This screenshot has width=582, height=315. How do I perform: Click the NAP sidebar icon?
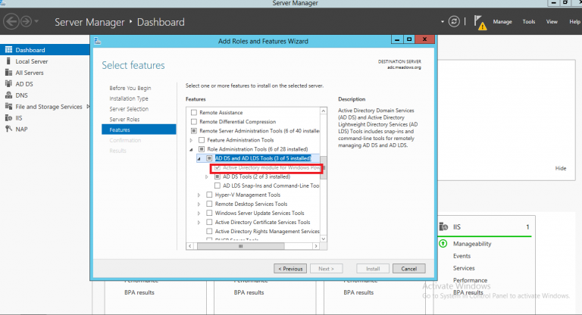pos(8,129)
